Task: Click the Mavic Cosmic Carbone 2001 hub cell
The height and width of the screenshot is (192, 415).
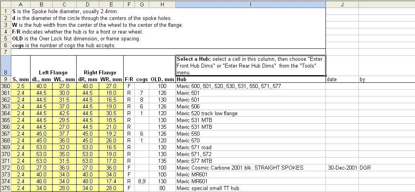Action: point(250,168)
